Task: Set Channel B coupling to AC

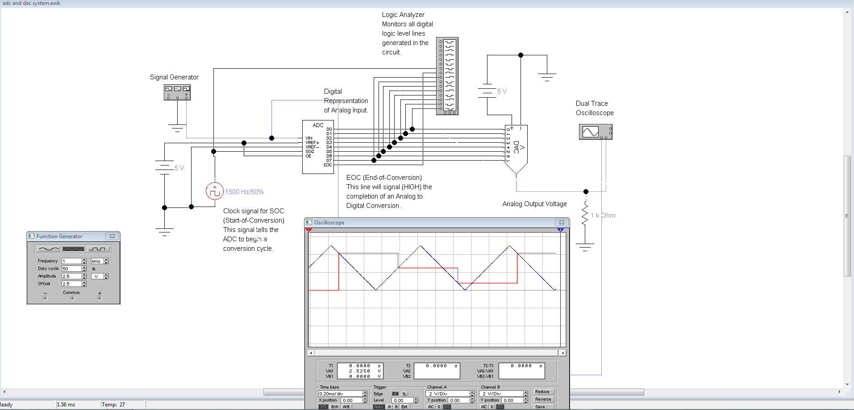Action: [x=484, y=406]
